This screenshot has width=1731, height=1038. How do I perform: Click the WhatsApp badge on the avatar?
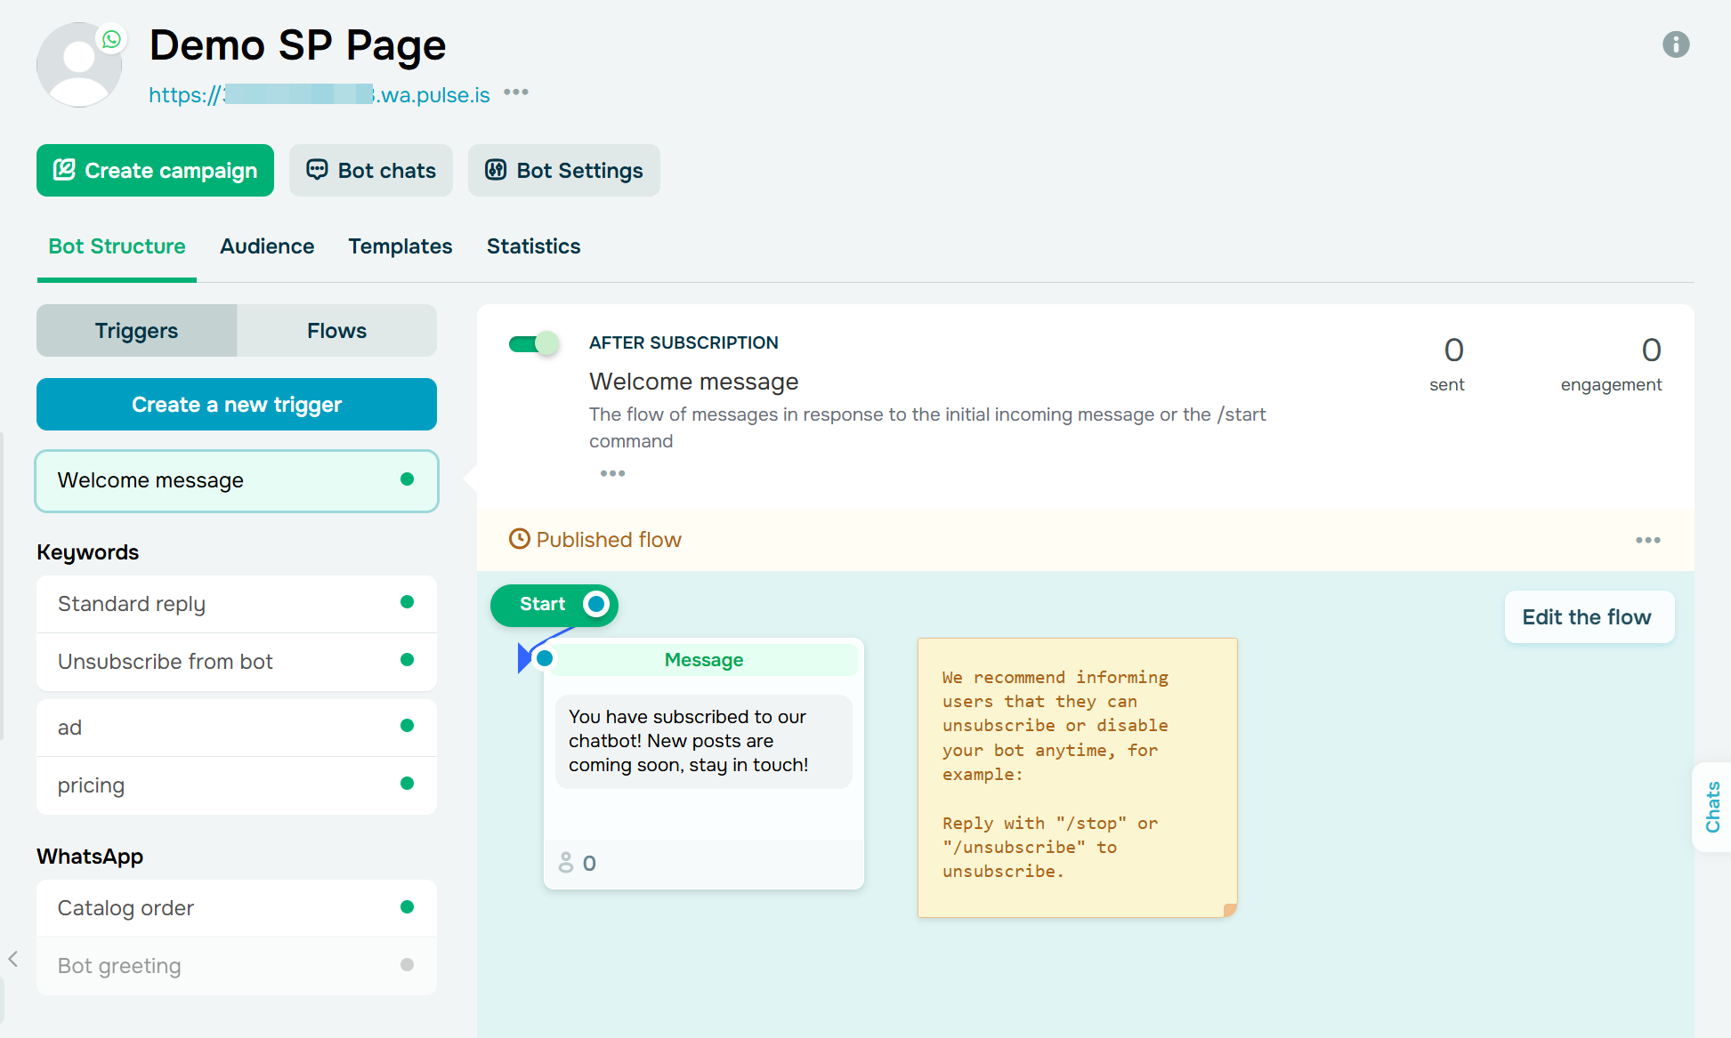(x=111, y=39)
